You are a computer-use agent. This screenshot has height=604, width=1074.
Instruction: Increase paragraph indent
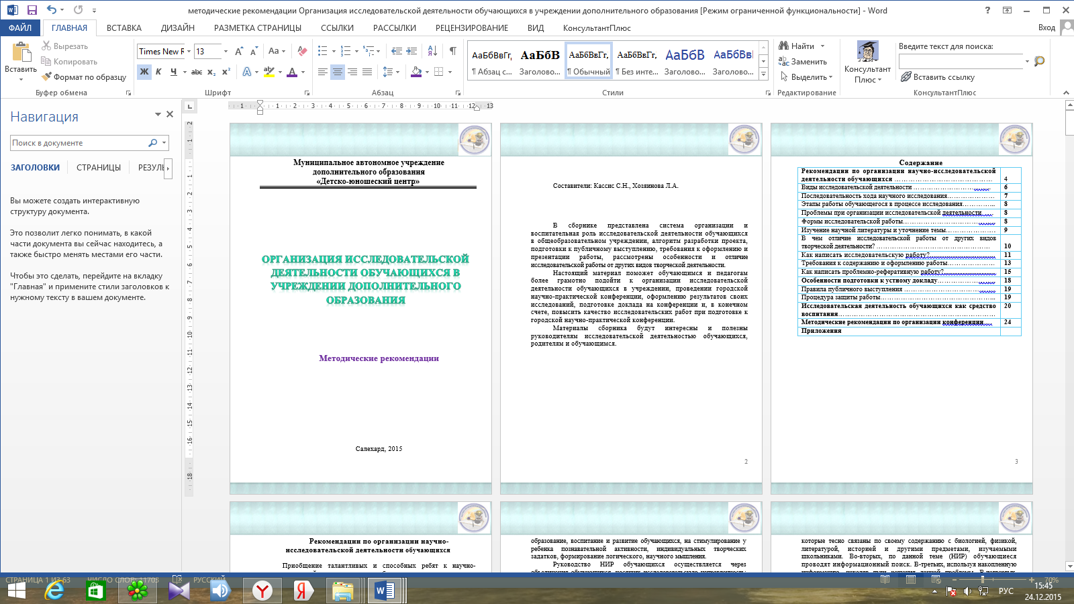411,51
